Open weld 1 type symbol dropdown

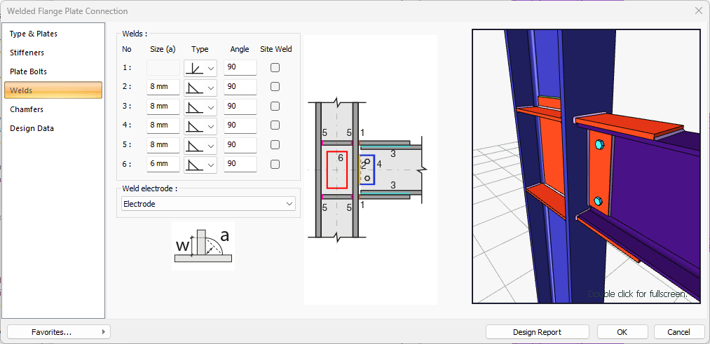200,68
